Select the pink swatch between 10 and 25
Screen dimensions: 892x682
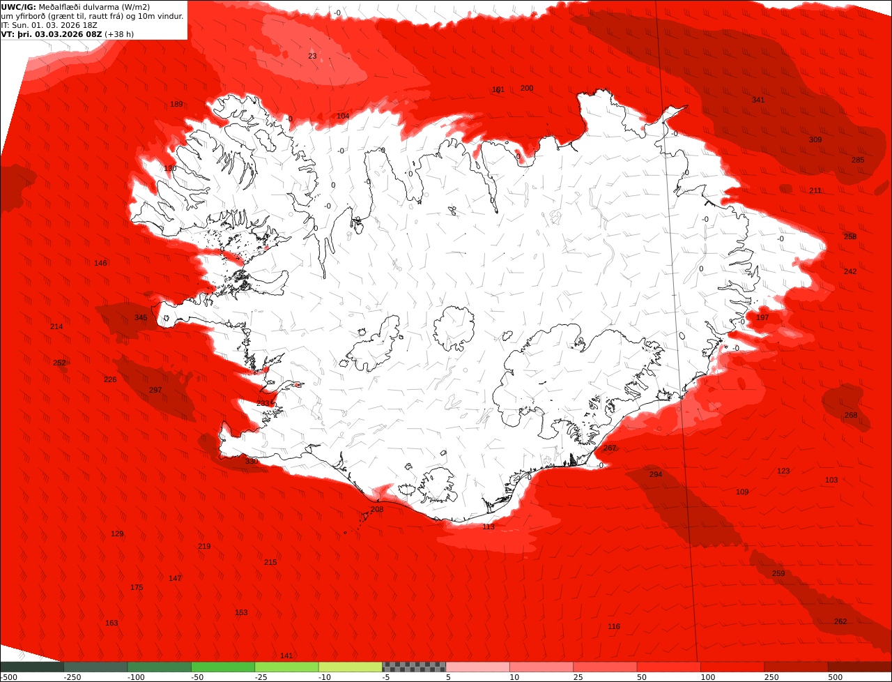[x=541, y=667]
